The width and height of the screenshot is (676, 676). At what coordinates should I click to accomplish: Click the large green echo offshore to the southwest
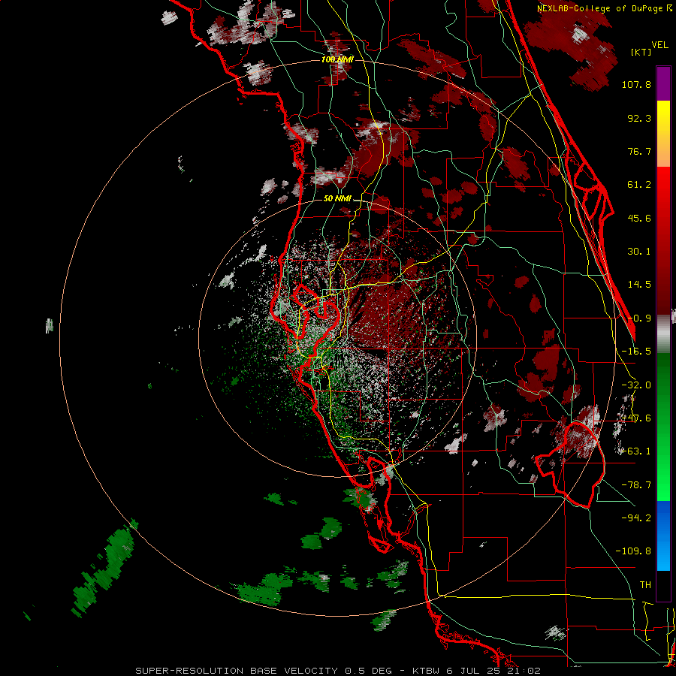click(x=104, y=569)
